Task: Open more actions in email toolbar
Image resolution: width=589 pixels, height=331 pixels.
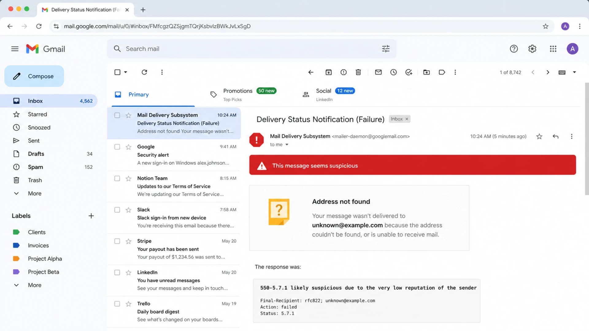Action: (455, 72)
